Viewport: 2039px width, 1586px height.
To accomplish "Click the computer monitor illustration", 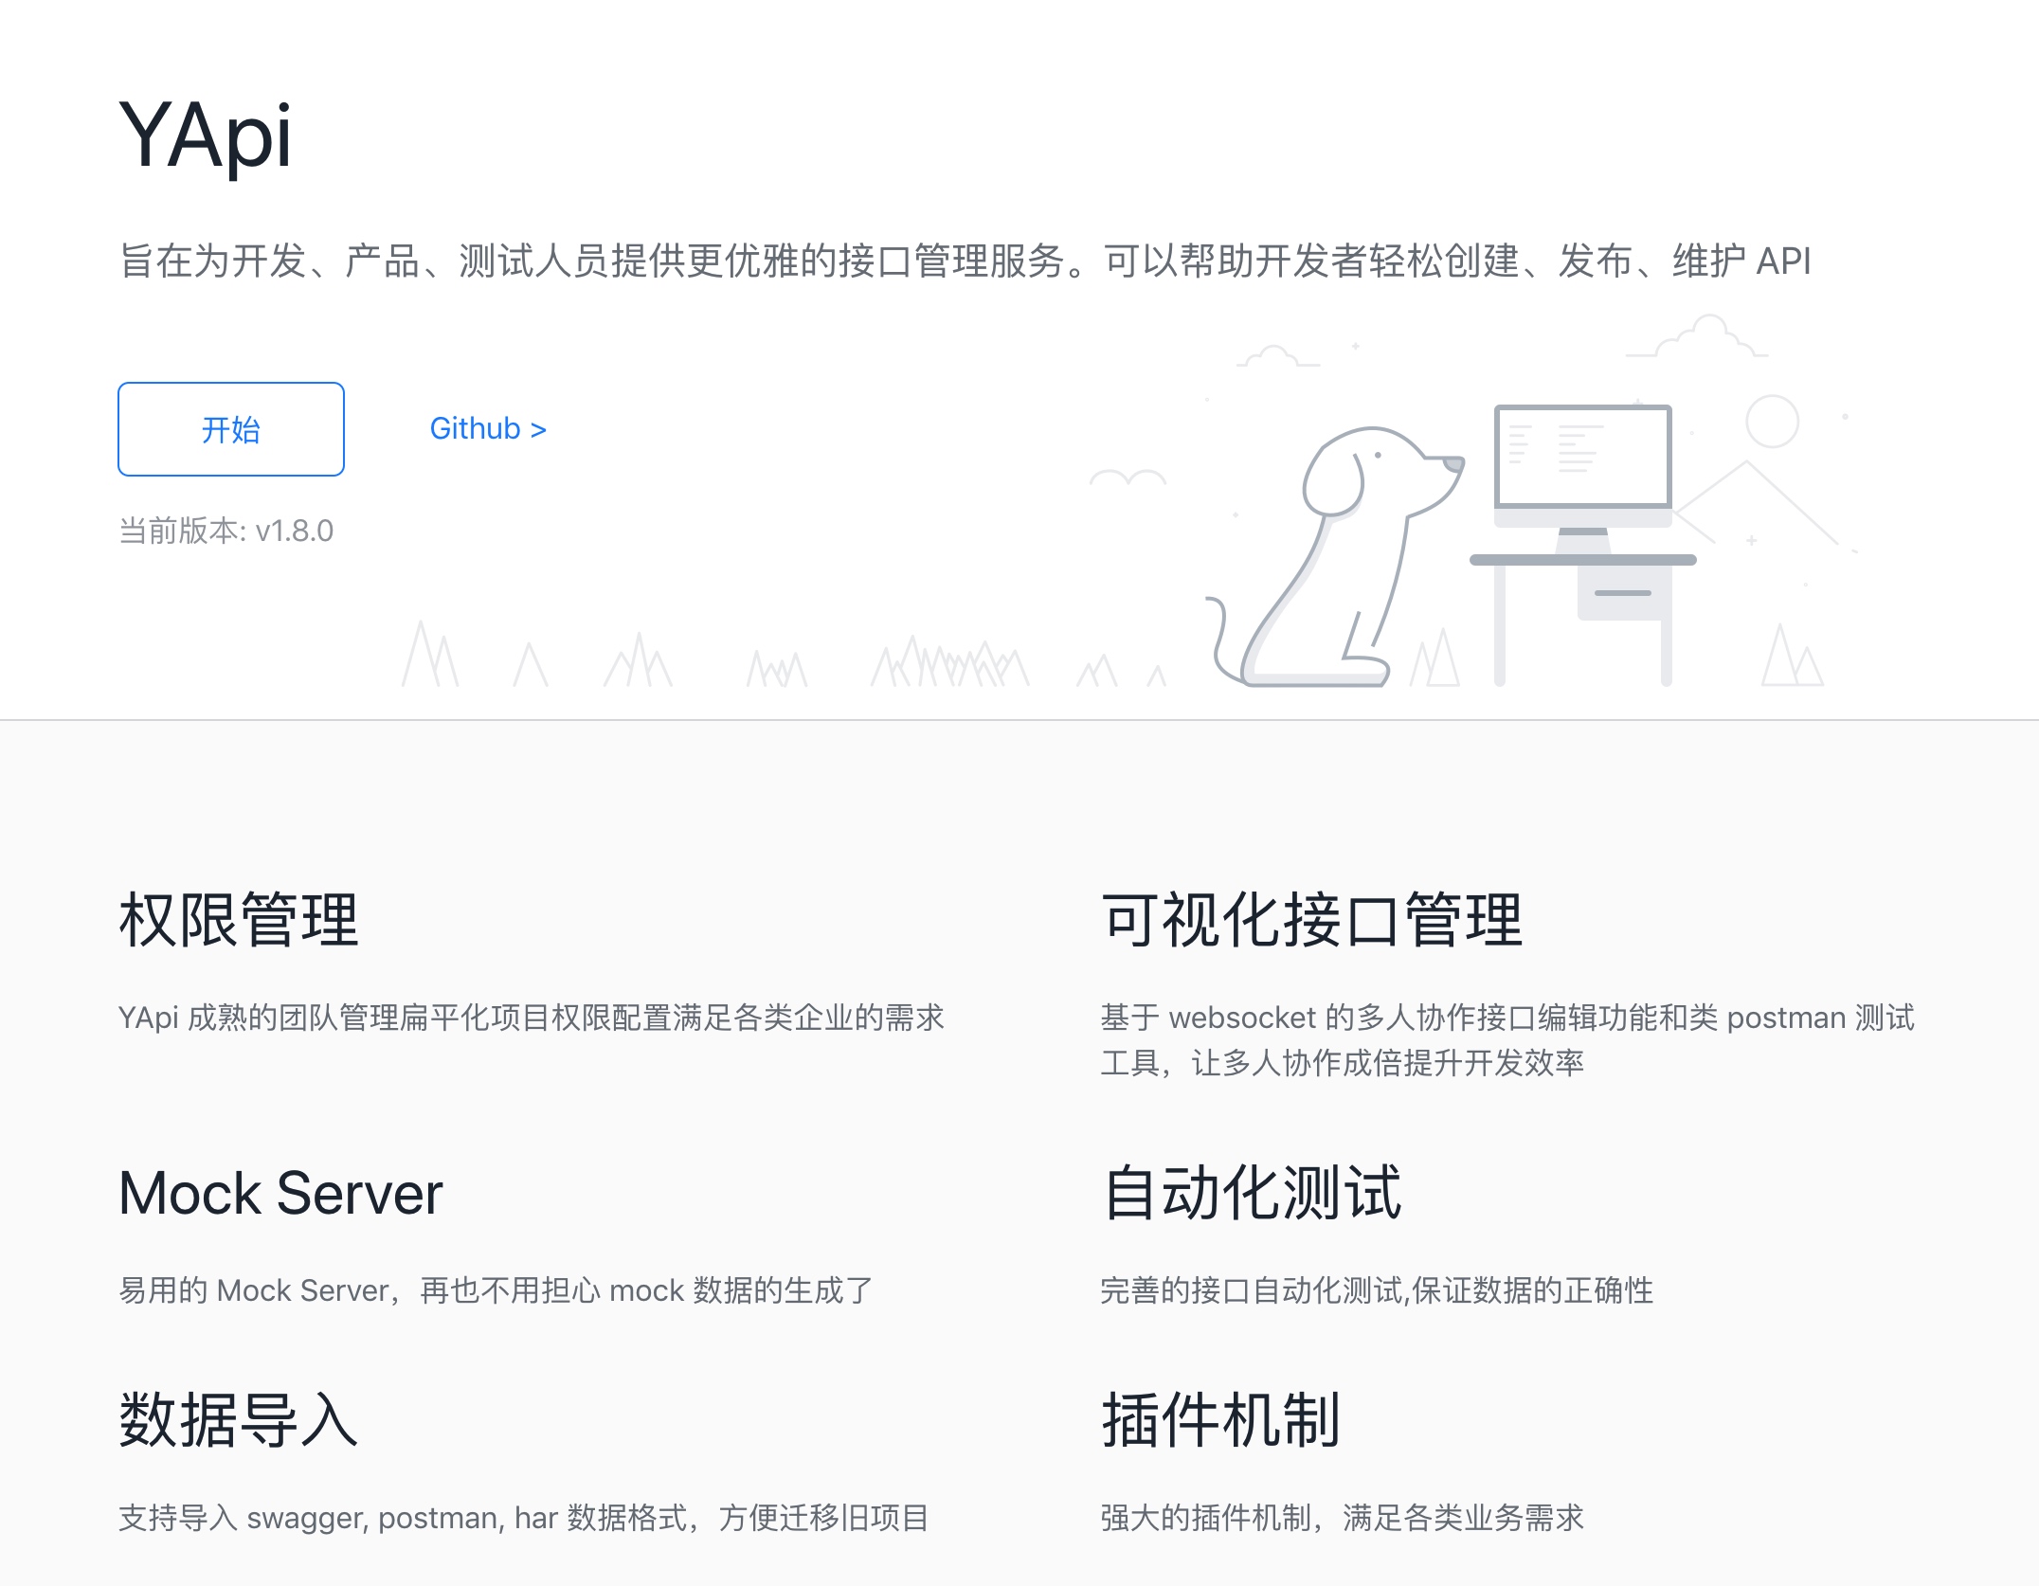I will click(x=1582, y=458).
